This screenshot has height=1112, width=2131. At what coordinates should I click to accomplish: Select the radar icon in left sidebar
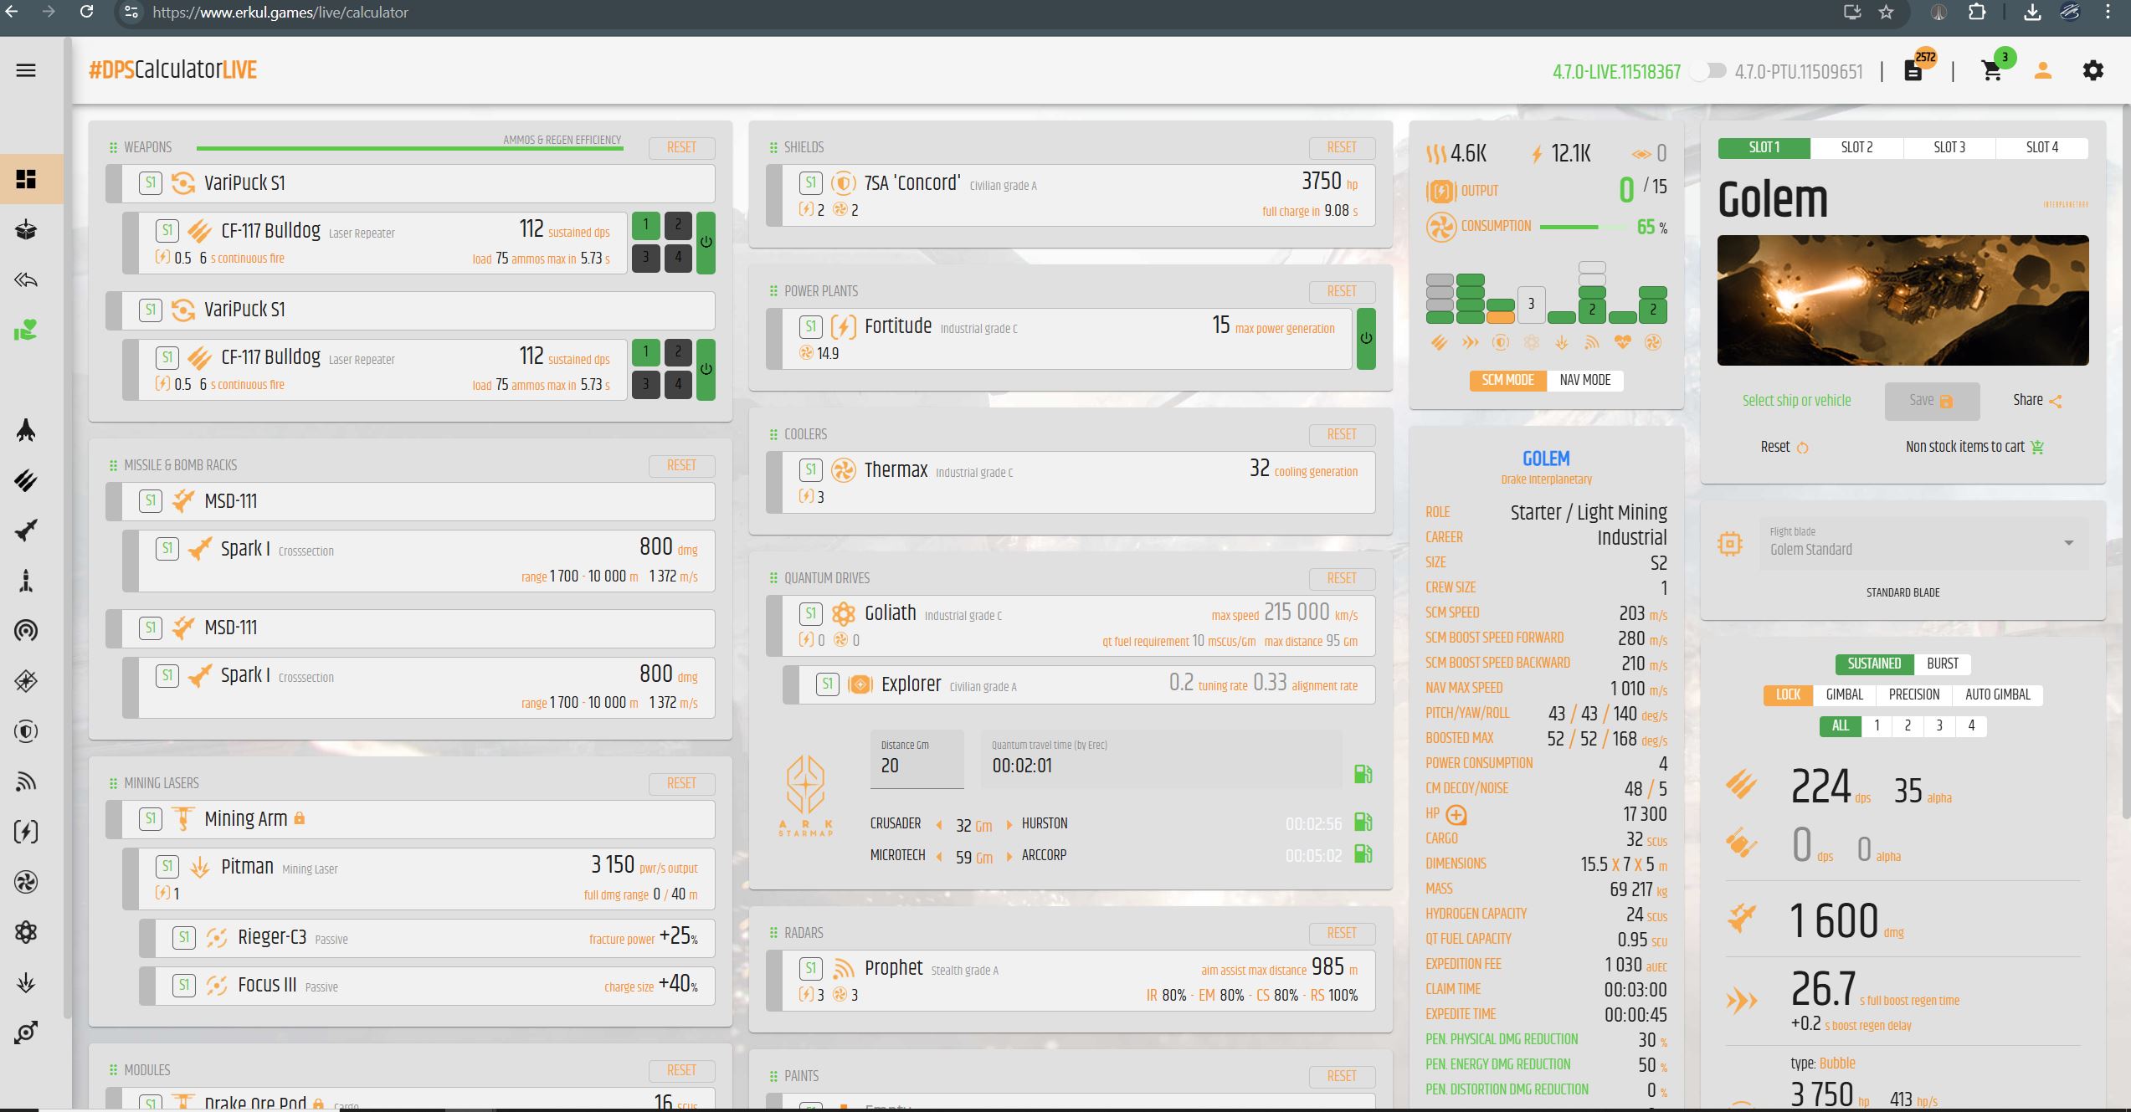pos(26,781)
